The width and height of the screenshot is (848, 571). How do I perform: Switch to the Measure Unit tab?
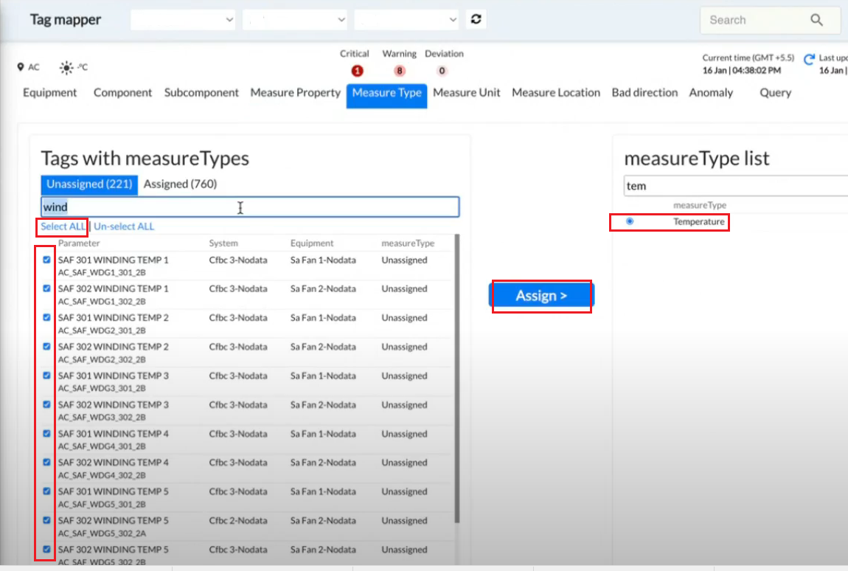coord(466,93)
